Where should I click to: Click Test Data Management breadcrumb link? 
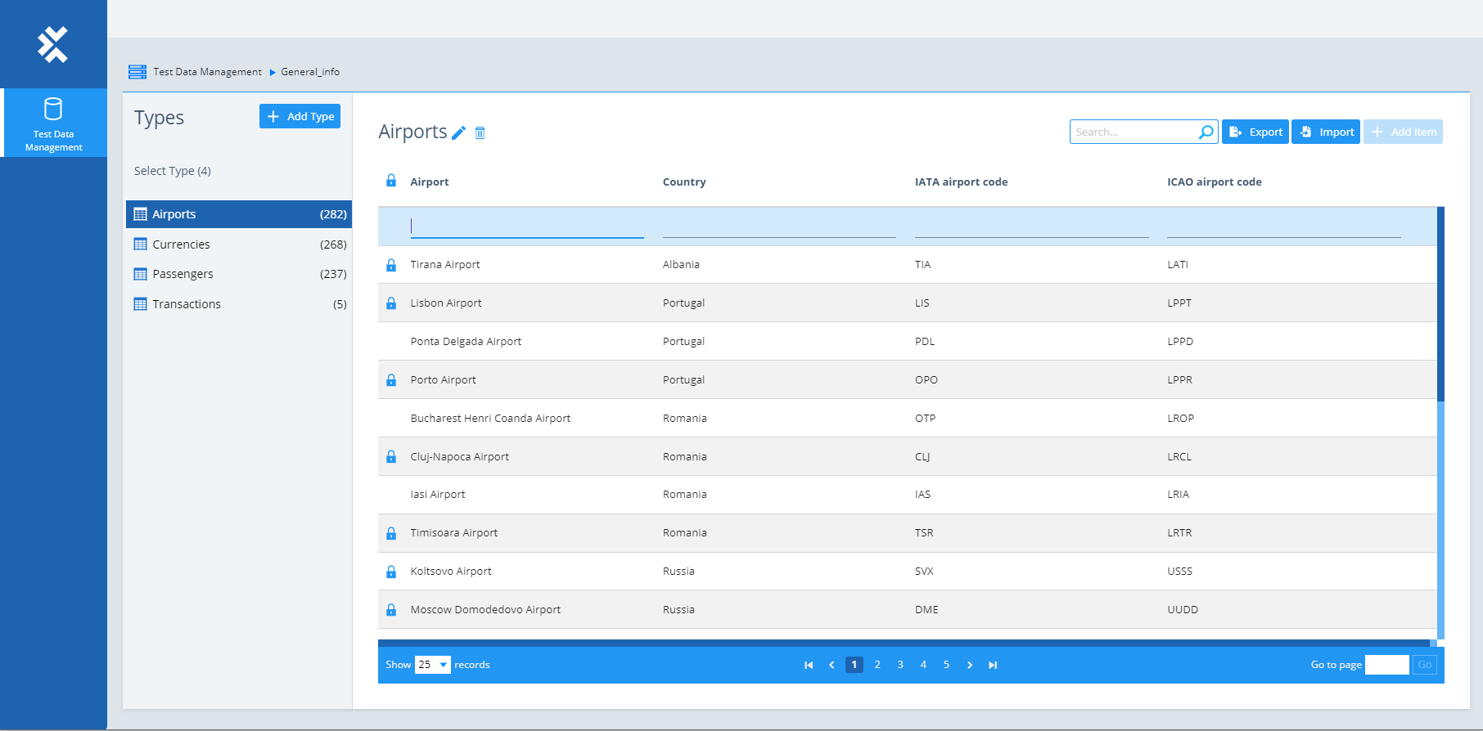click(207, 72)
